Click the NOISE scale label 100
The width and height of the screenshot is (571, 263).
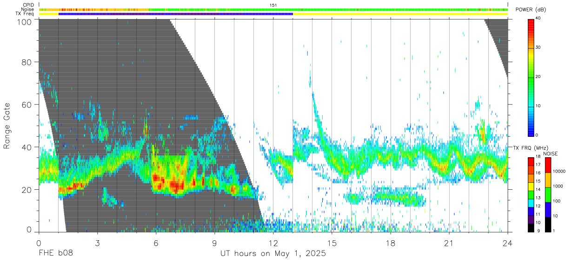[557, 201]
